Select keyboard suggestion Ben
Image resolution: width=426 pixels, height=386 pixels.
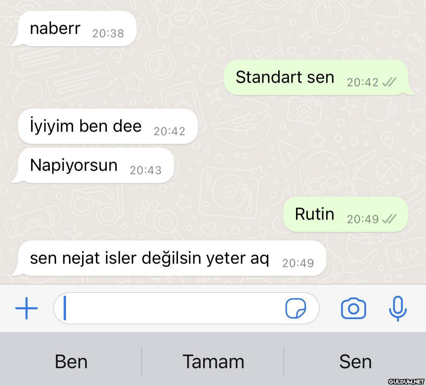coord(71,361)
